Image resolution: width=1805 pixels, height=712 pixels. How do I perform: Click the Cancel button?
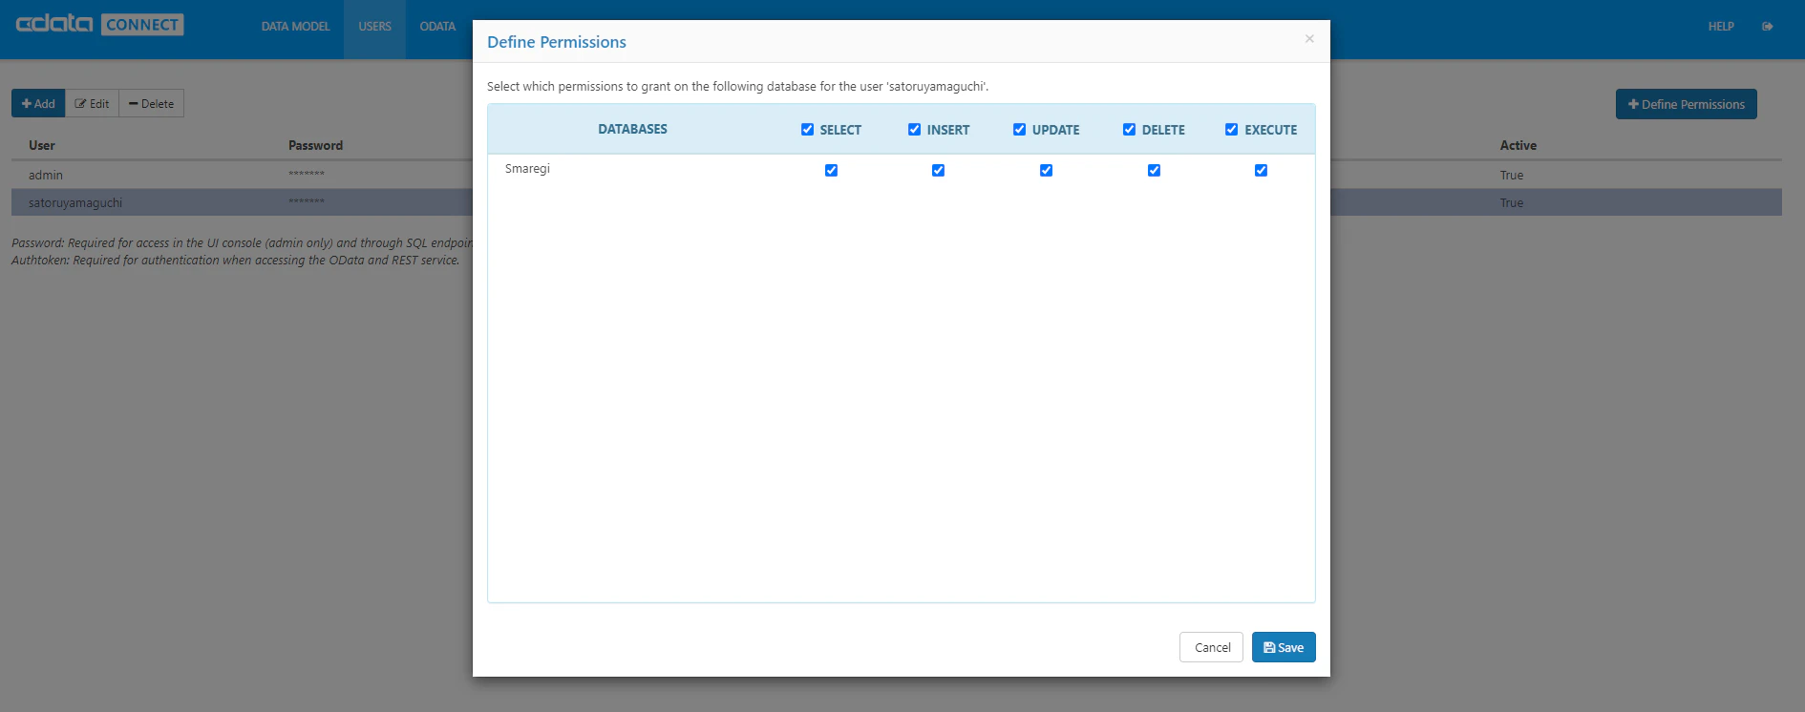(1212, 647)
